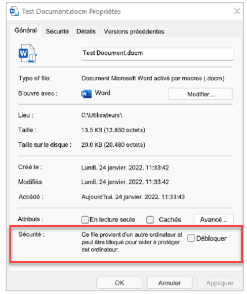Image resolution: width=247 pixels, height=294 pixels.
Task: Click the file type description text
Action: [x=153, y=78]
